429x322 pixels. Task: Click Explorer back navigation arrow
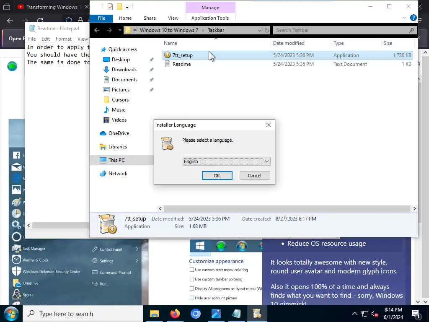97,30
